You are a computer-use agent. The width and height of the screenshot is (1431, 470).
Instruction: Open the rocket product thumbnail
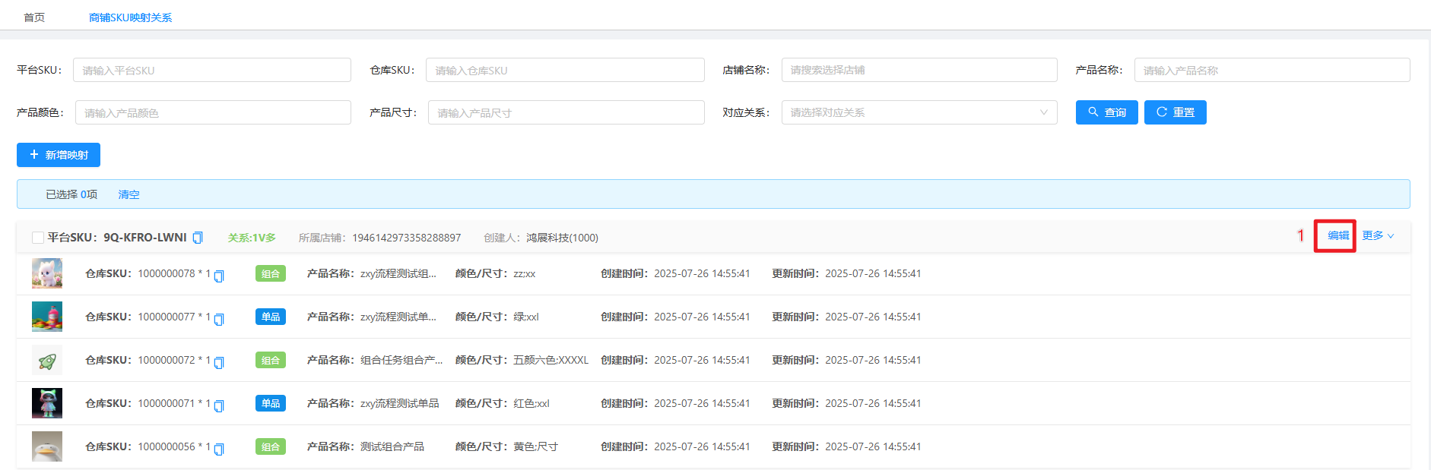click(47, 360)
